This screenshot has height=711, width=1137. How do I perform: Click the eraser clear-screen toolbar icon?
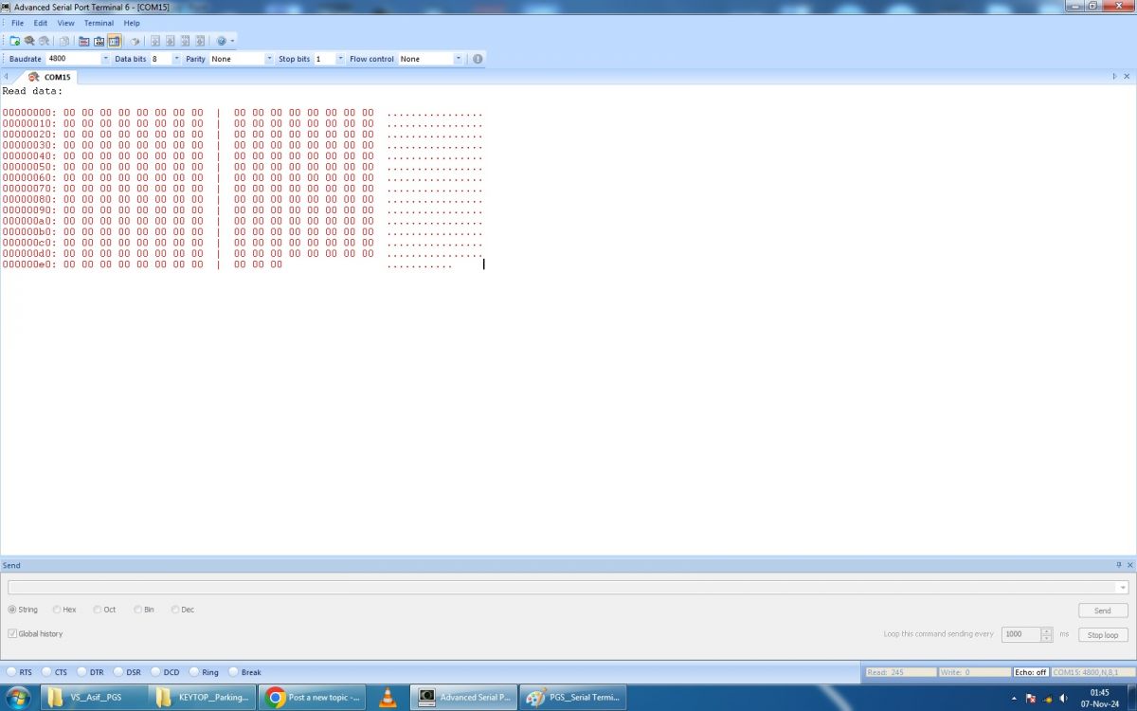tap(135, 41)
